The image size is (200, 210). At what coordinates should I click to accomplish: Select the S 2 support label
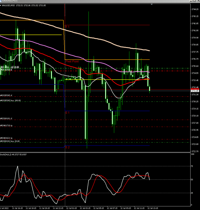[67, 147]
